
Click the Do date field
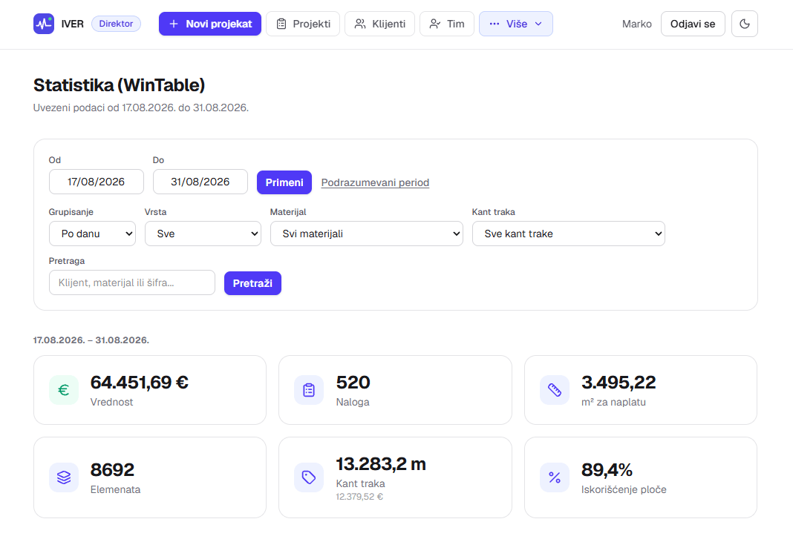(200, 182)
